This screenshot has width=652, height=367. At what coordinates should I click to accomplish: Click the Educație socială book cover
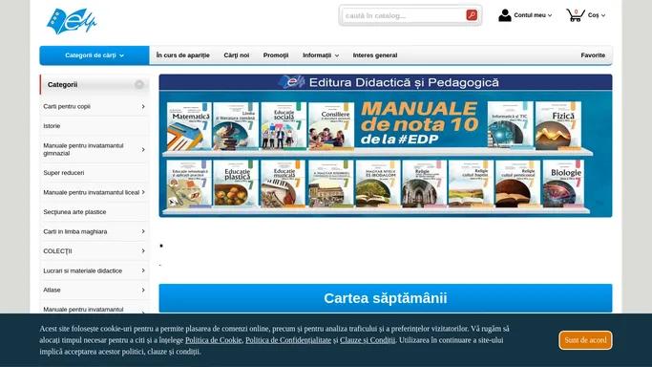click(283, 126)
